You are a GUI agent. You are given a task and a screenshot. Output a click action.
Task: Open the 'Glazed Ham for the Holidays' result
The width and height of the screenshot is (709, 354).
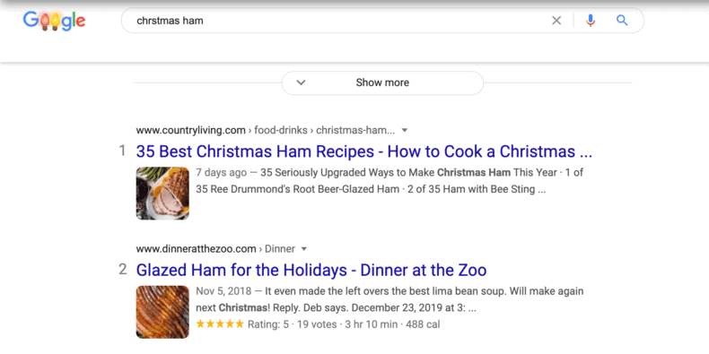click(x=311, y=270)
